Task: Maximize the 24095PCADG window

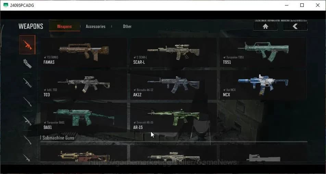Action: coord(302,5)
